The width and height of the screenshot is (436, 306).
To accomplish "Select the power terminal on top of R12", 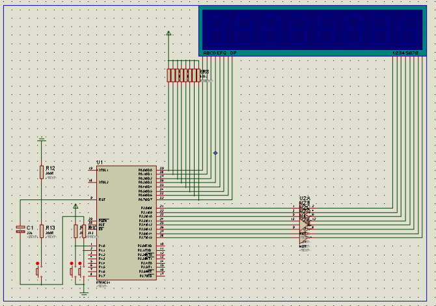I will [x=42, y=139].
